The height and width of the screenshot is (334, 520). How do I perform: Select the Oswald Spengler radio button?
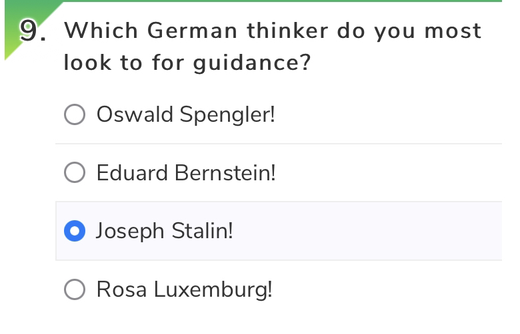pos(75,115)
